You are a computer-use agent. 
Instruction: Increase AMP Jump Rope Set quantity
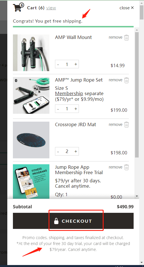point(76,109)
